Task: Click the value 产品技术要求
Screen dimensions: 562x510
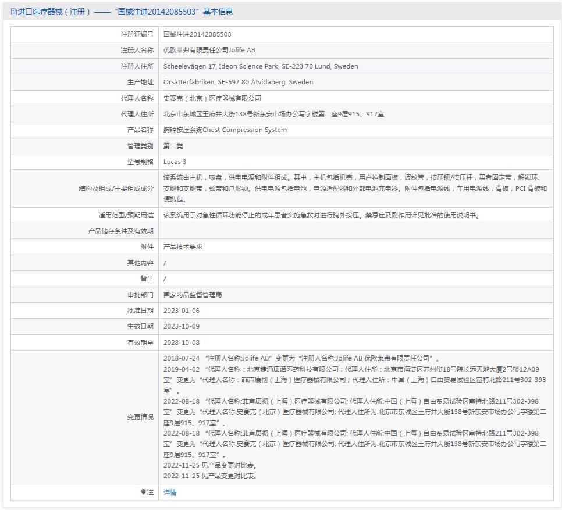Action: 183,247
